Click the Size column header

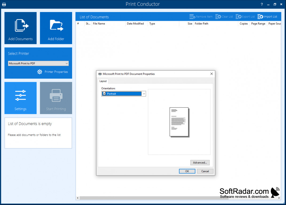(x=186, y=23)
